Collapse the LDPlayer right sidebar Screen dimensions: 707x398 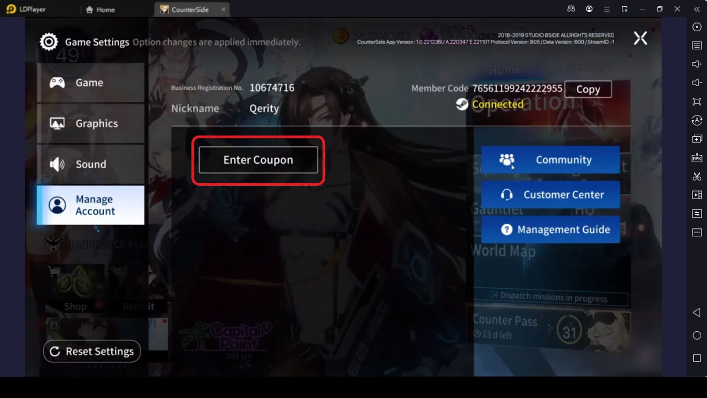pos(697,9)
